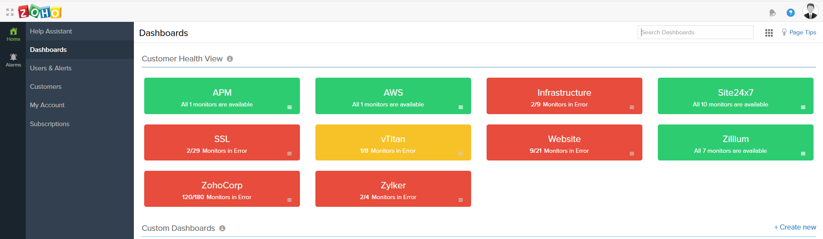Open the Zillium customer card
Viewport: 823px width, 239px height.
[735, 142]
